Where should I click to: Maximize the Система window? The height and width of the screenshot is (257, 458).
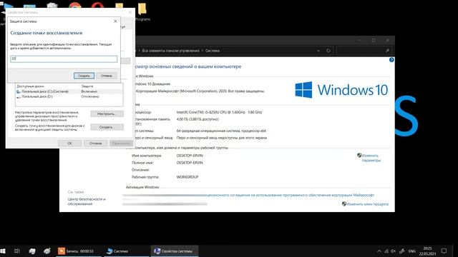(x=374, y=40)
